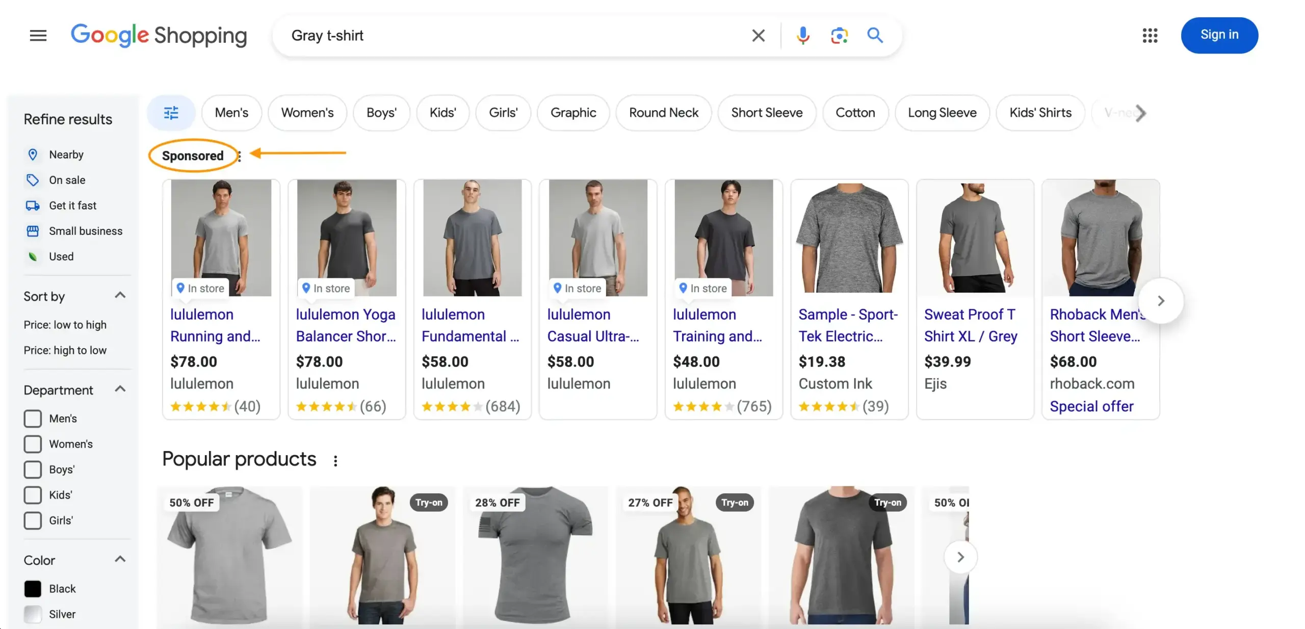Click the Used leaf icon

pyautogui.click(x=33, y=256)
